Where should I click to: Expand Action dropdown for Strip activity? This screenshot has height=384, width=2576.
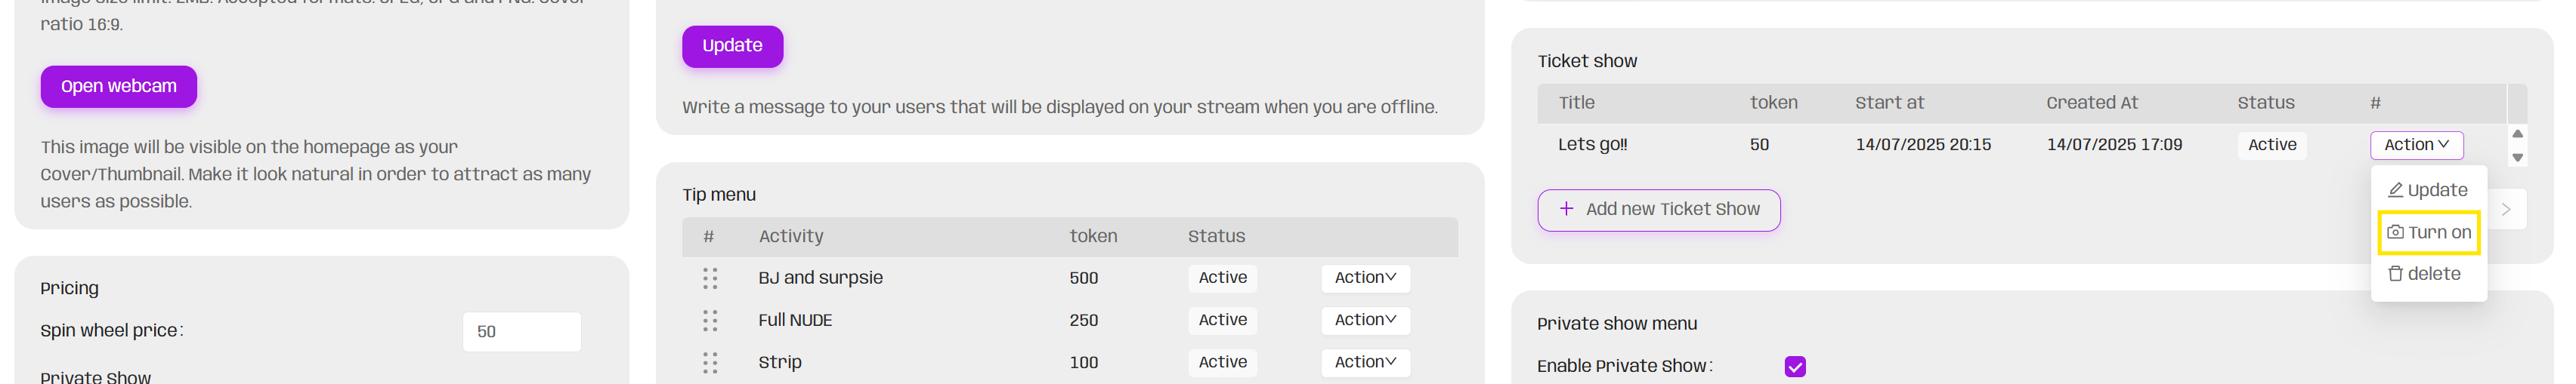coord(1365,362)
